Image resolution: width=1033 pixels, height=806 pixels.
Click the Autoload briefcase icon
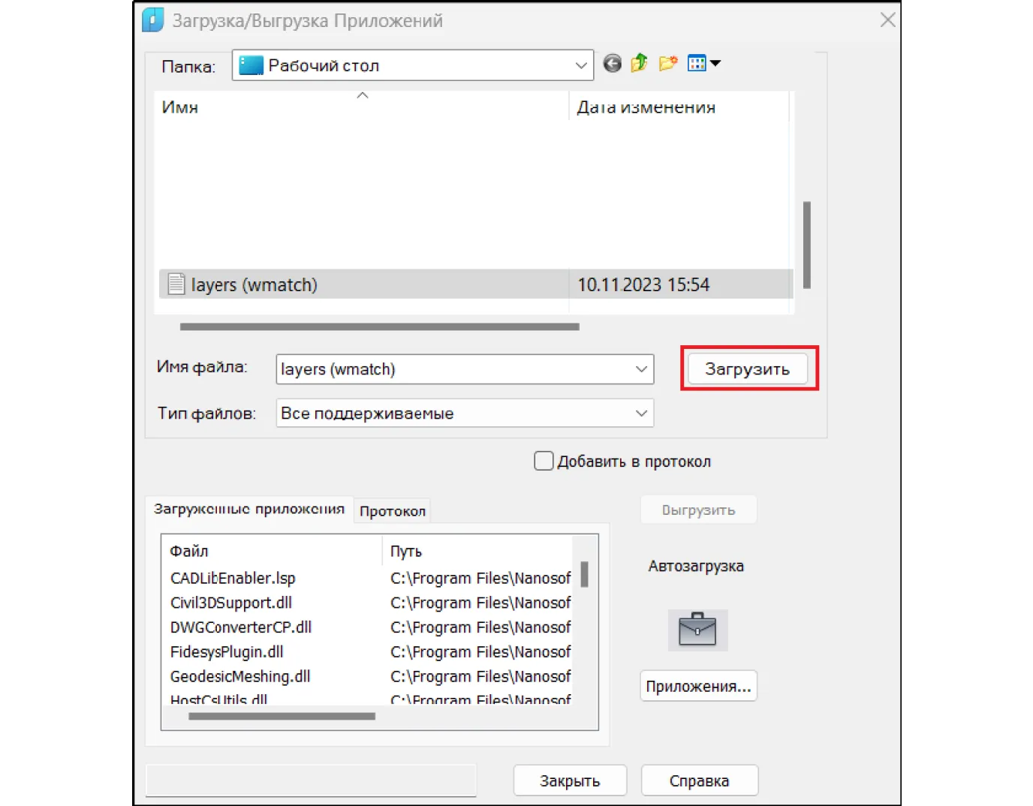point(697,630)
